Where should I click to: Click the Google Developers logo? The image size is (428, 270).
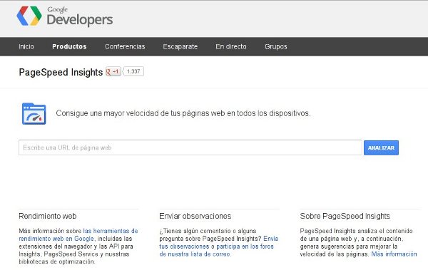click(64, 16)
